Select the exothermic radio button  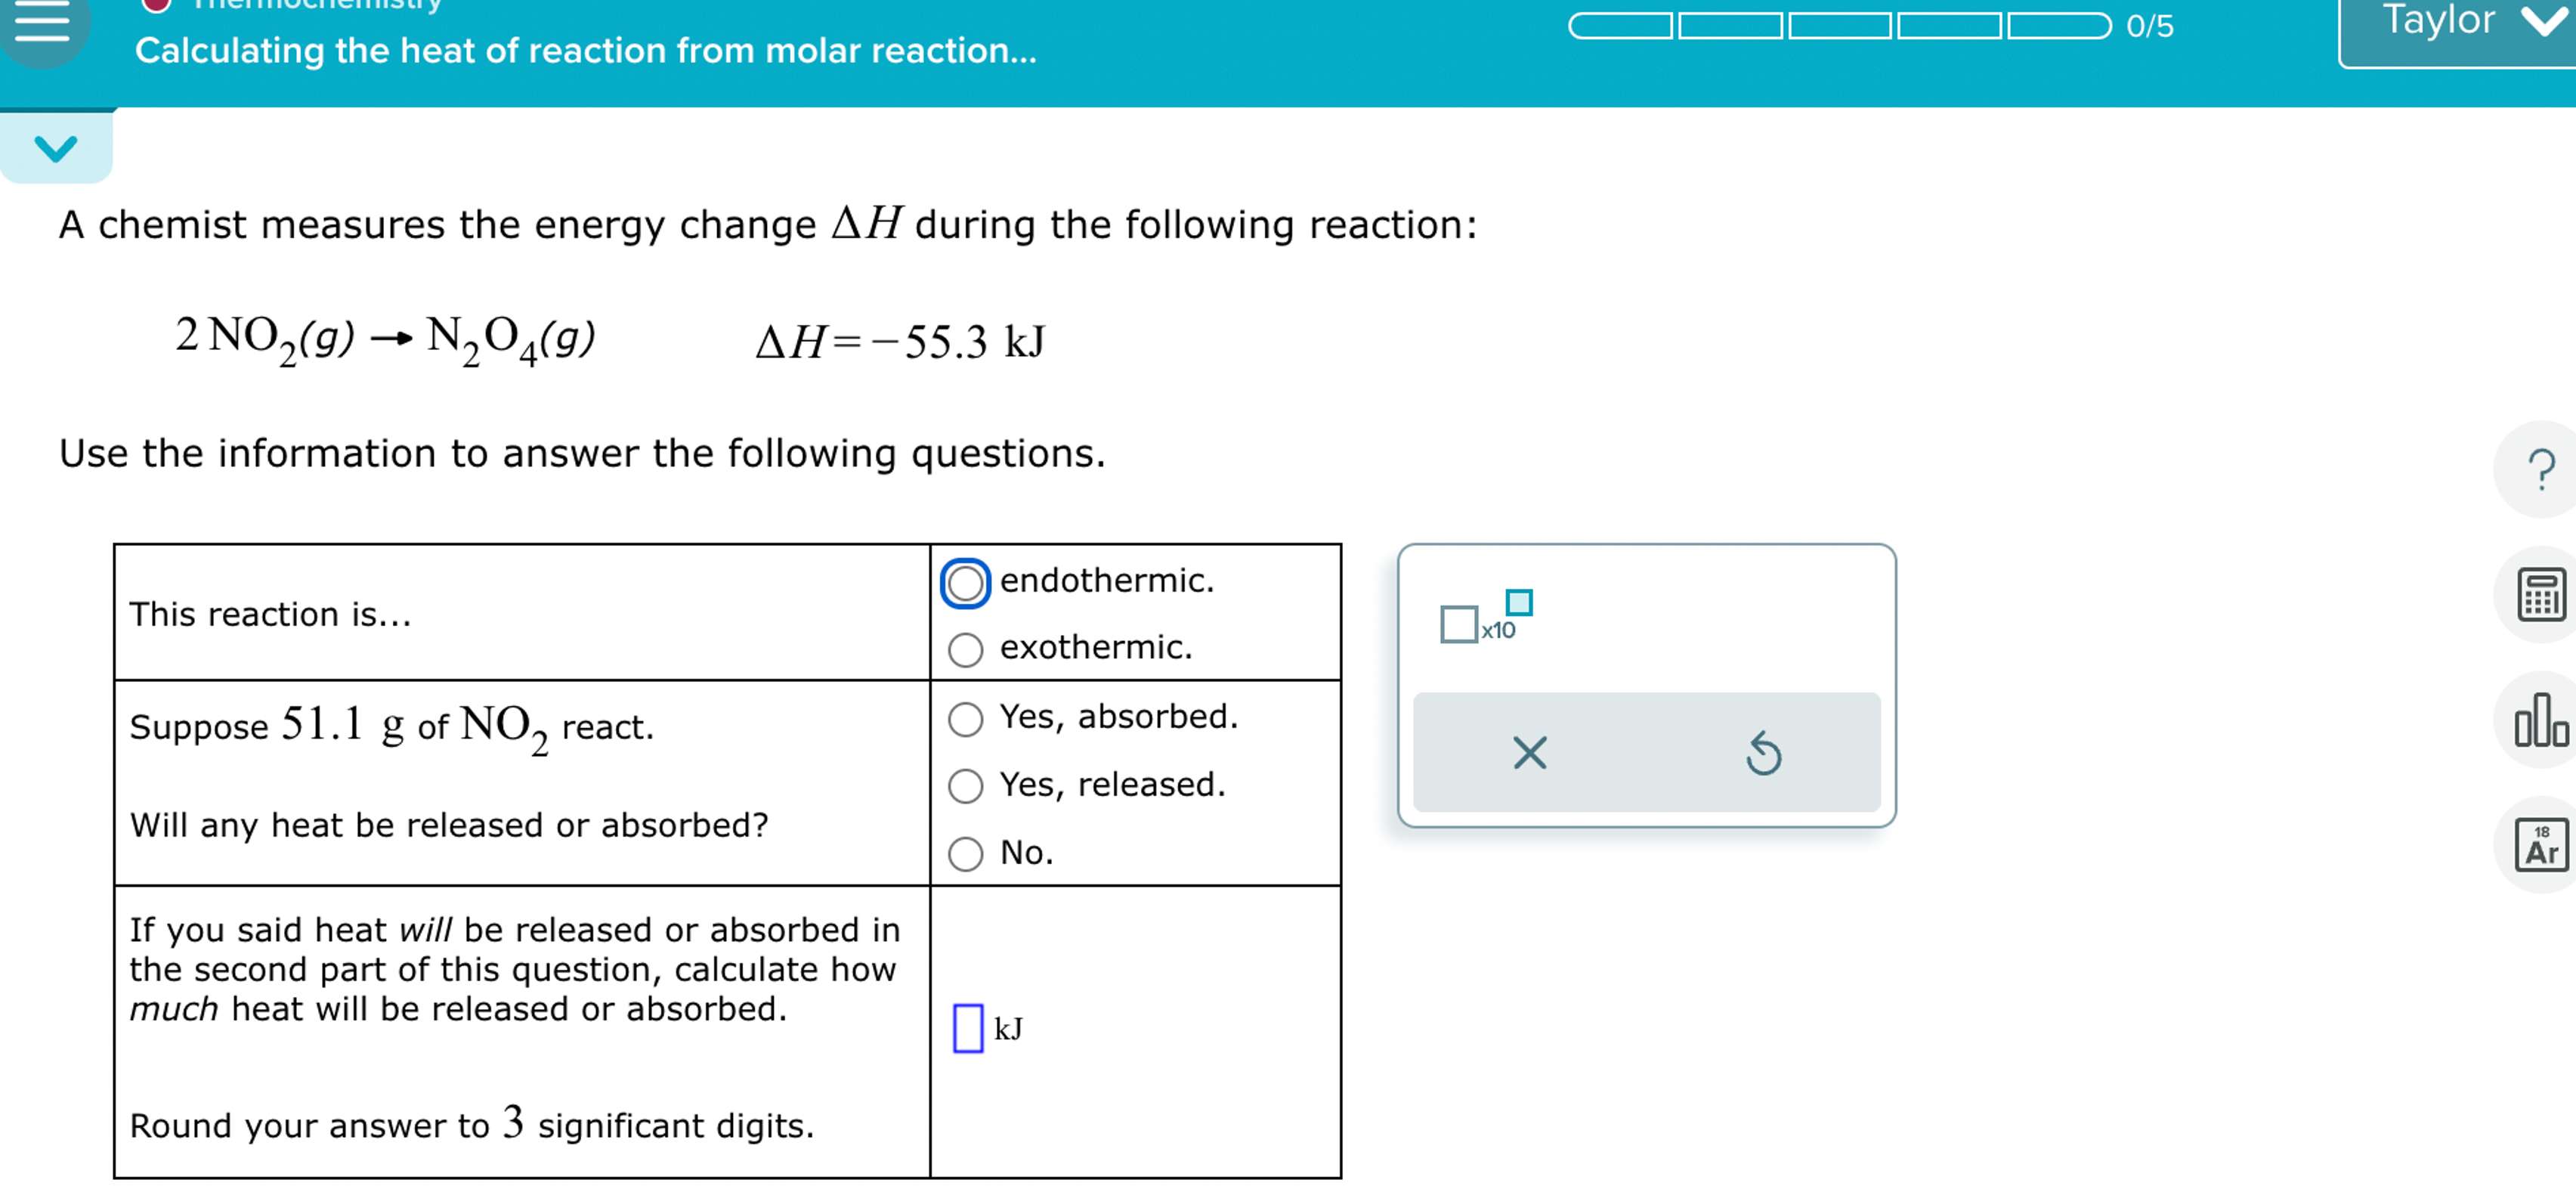(966, 650)
